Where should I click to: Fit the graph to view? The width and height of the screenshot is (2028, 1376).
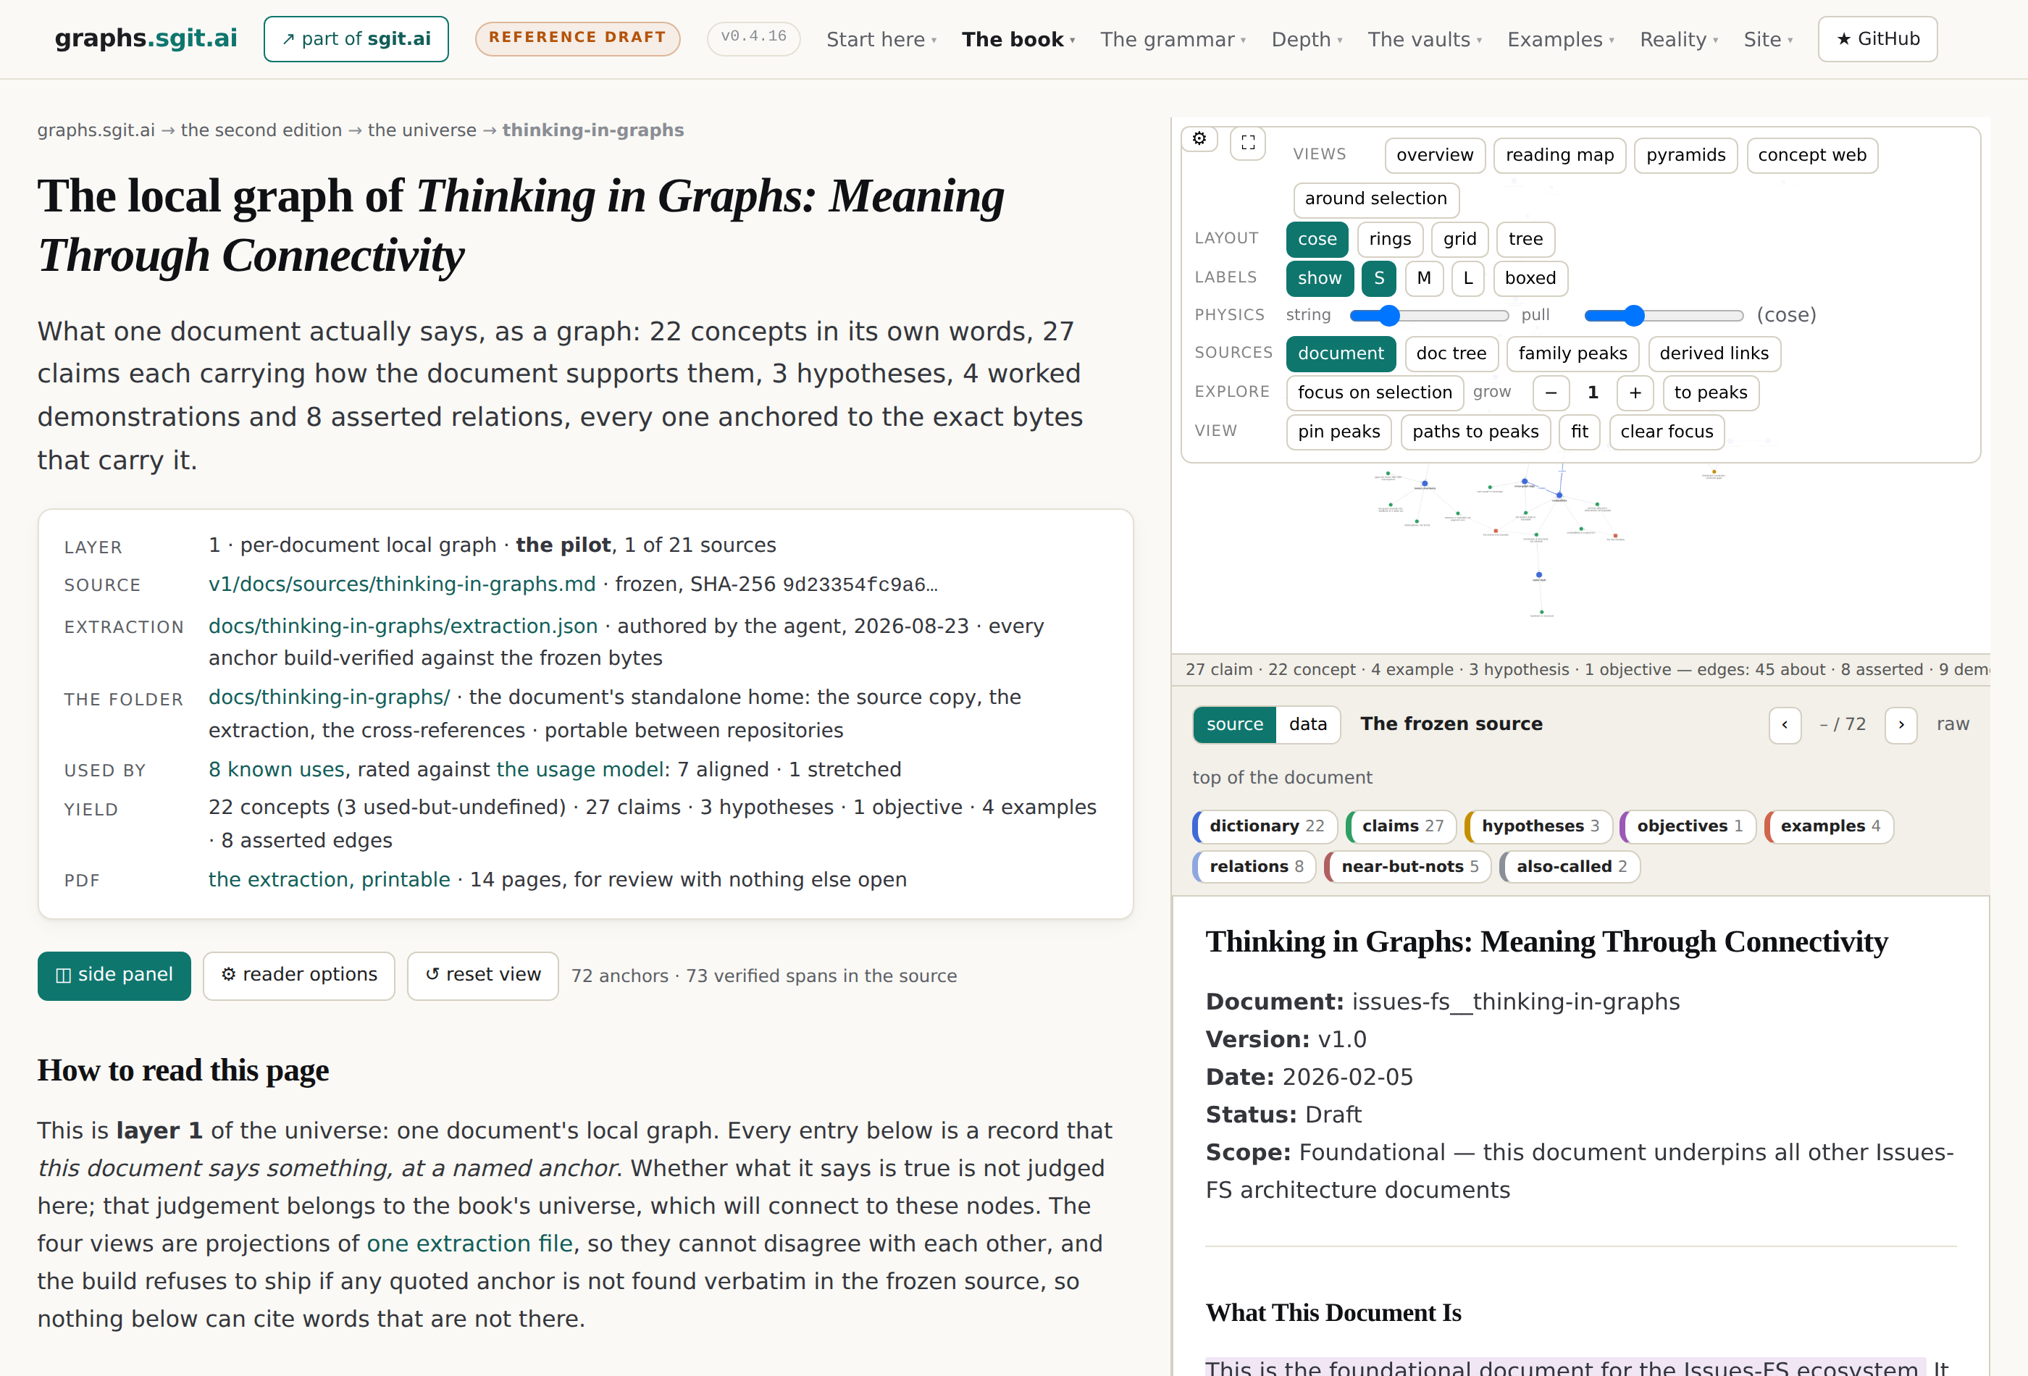1580,432
